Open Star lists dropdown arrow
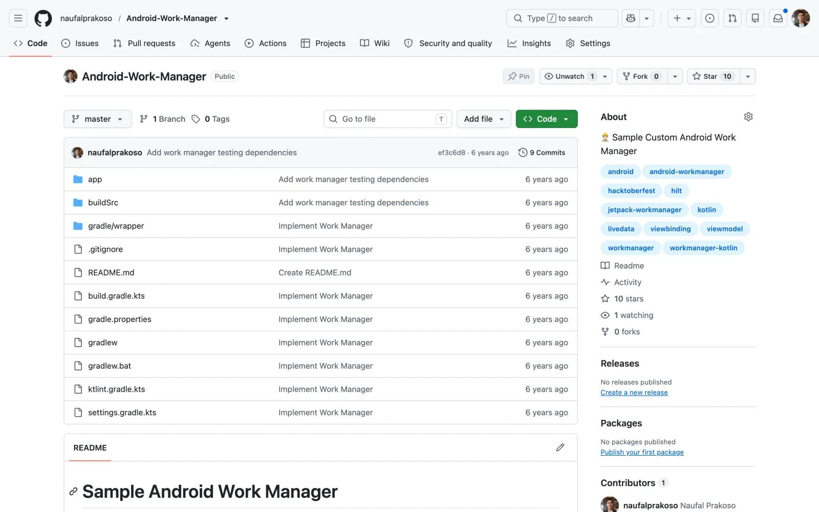 748,76
